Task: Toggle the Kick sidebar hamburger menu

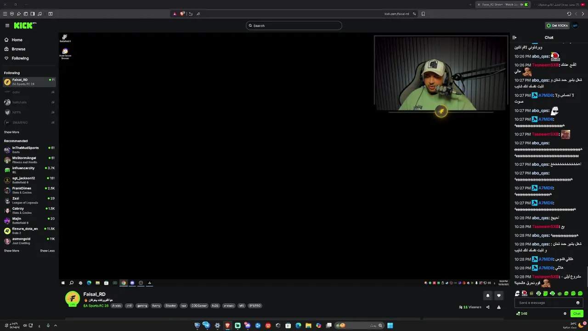Action: [7, 26]
